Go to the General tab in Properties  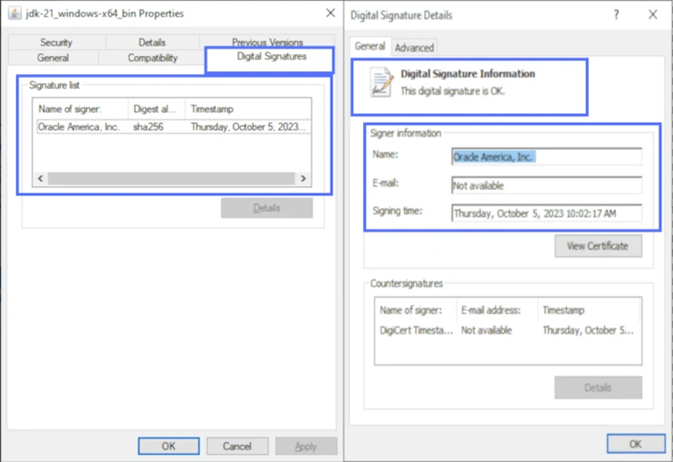tap(53, 58)
